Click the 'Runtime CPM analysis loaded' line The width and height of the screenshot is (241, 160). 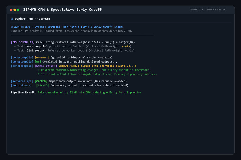point(71,31)
